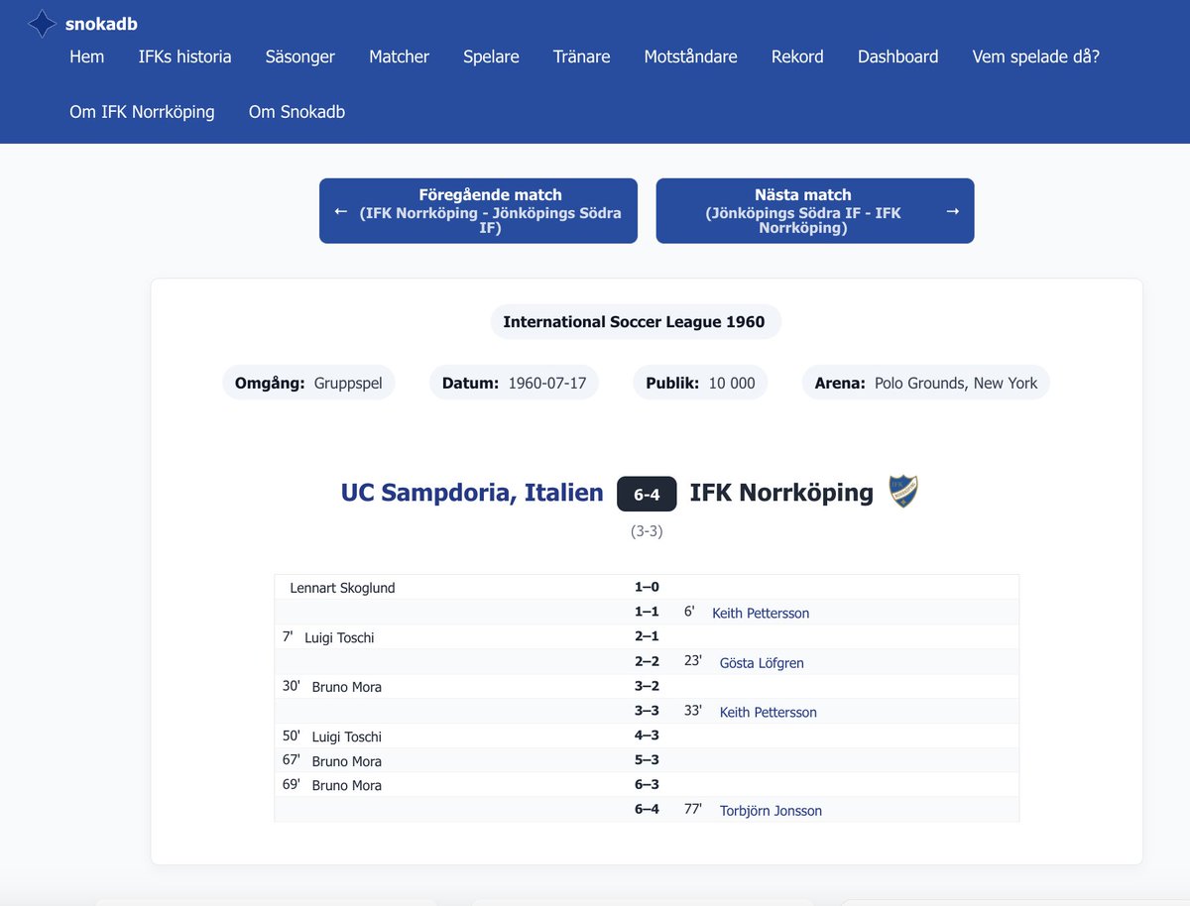Open UC Sampdoria, Italien team link
This screenshot has height=906, width=1190.
[472, 493]
